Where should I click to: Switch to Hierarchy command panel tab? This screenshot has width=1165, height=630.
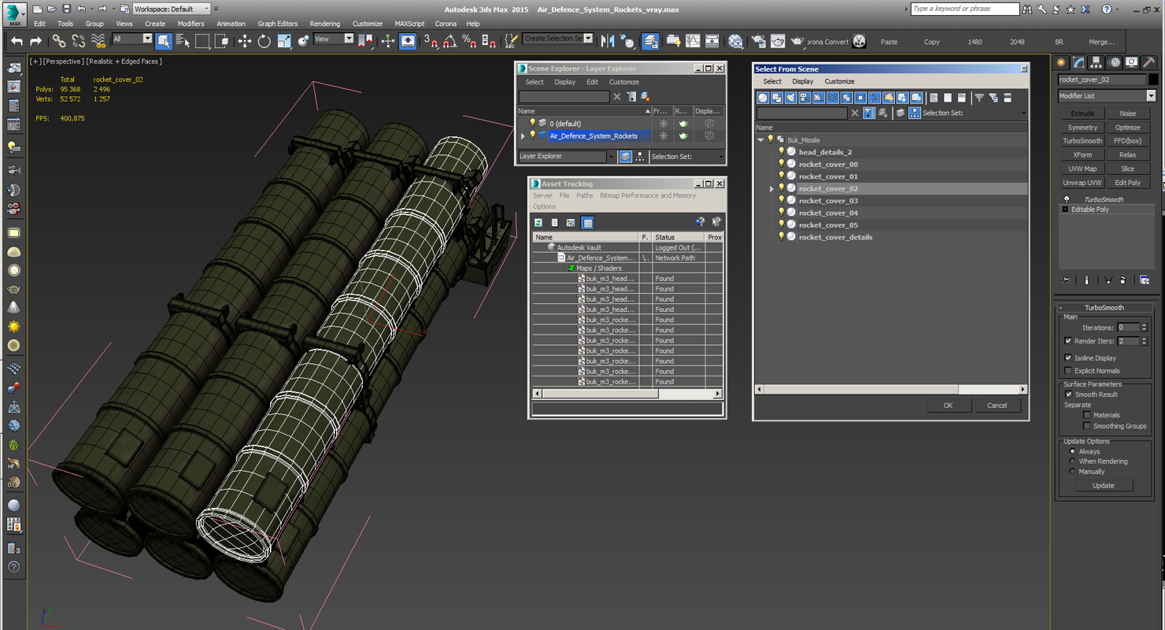point(1097,62)
